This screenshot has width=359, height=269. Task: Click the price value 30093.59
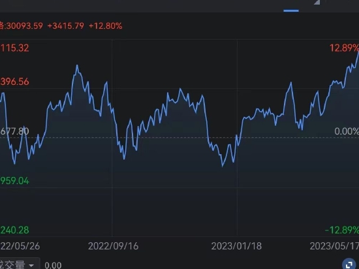25,26
